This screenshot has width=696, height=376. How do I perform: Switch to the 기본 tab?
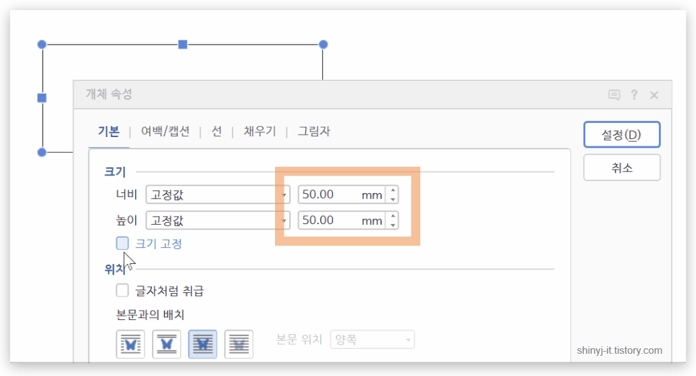point(109,131)
